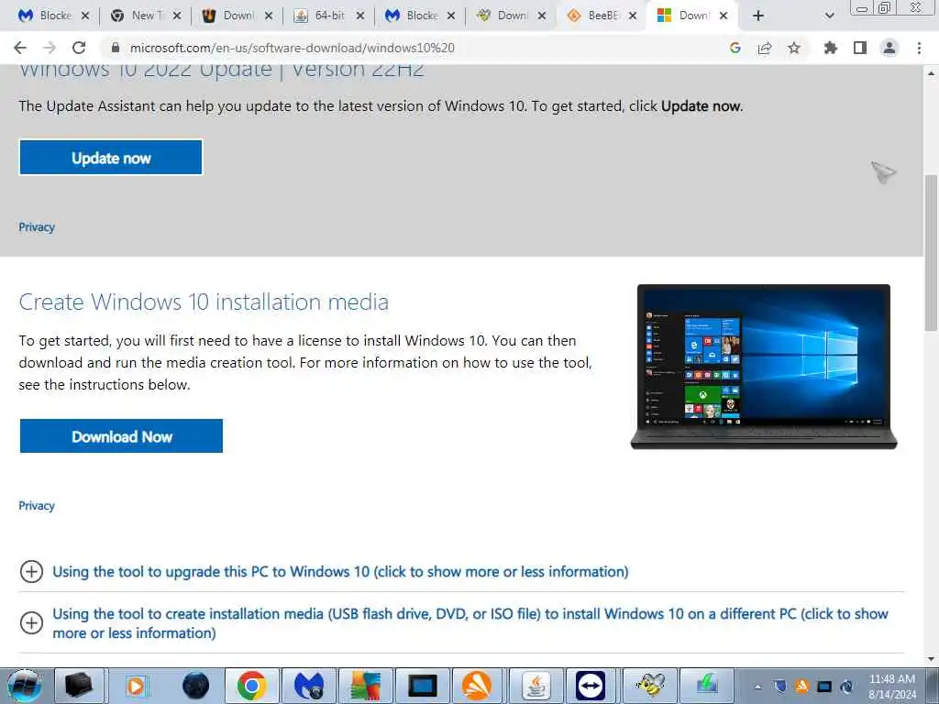This screenshot has width=939, height=704.
Task: Click the clock showing 11:48 AM
Action: (892, 687)
